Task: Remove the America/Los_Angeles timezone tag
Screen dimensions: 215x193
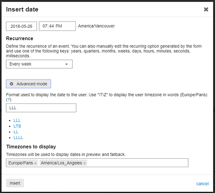Action: [84, 163]
